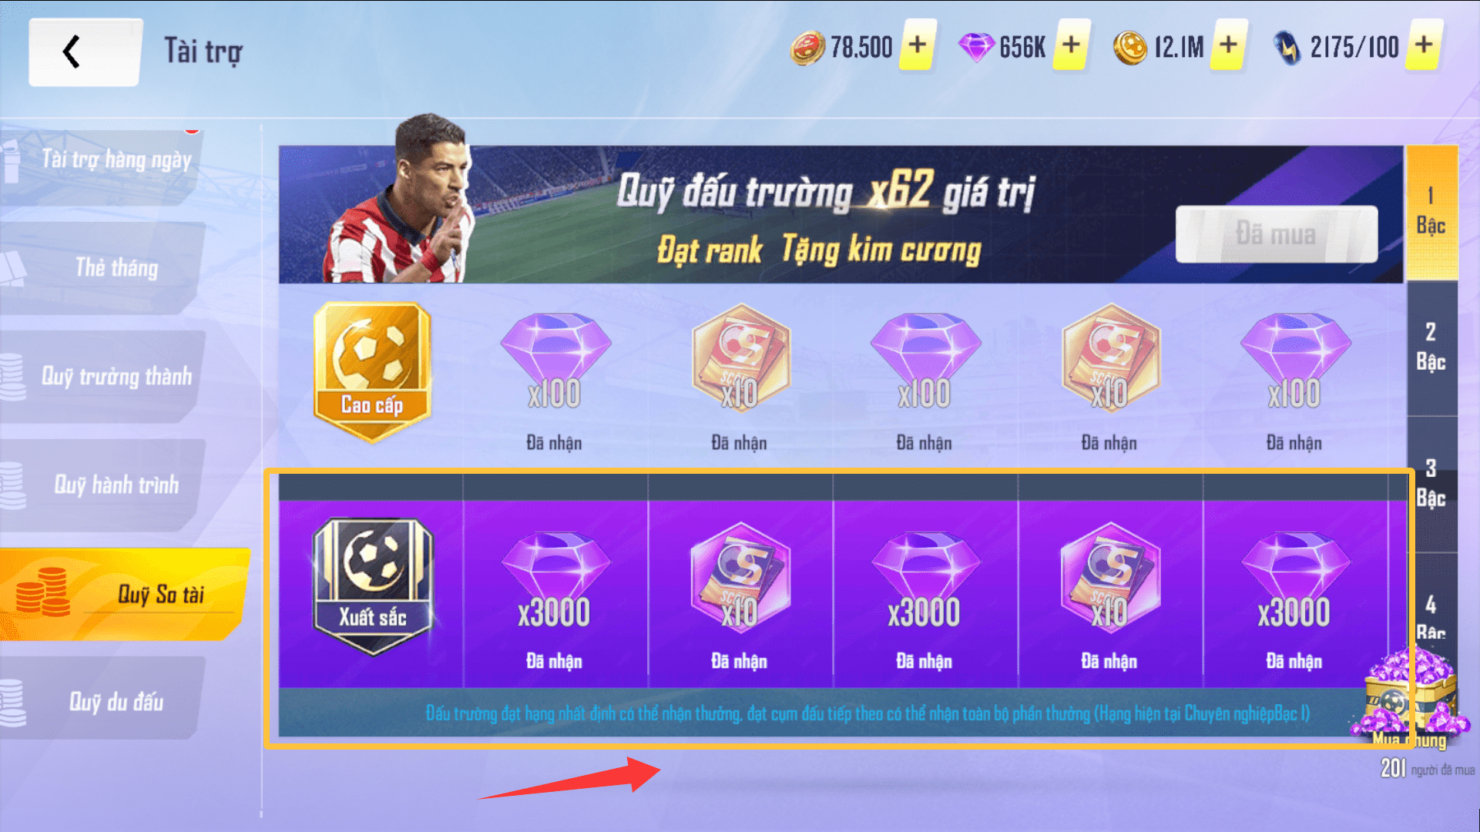Tap first x3000 diamond reward

pyautogui.click(x=554, y=585)
